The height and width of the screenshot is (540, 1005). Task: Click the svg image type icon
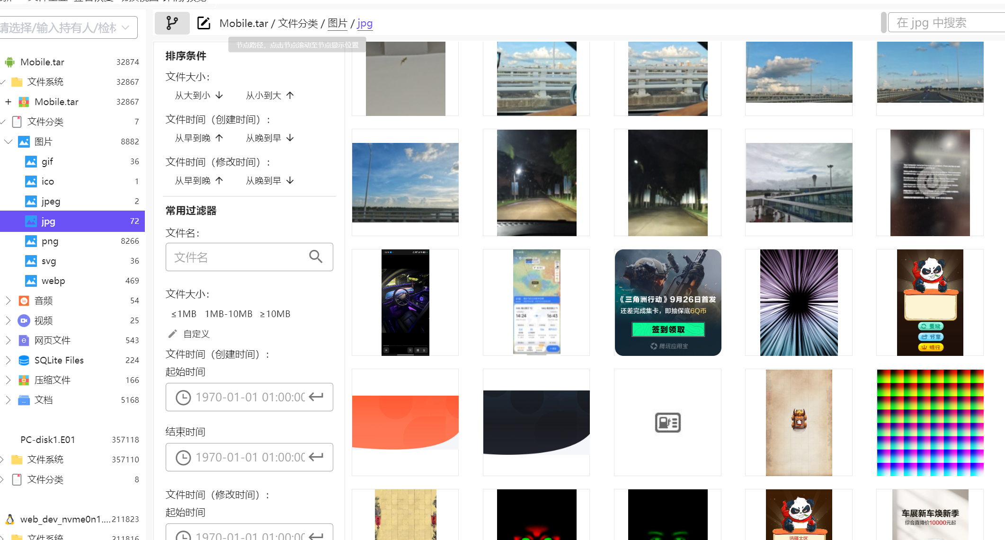point(31,261)
